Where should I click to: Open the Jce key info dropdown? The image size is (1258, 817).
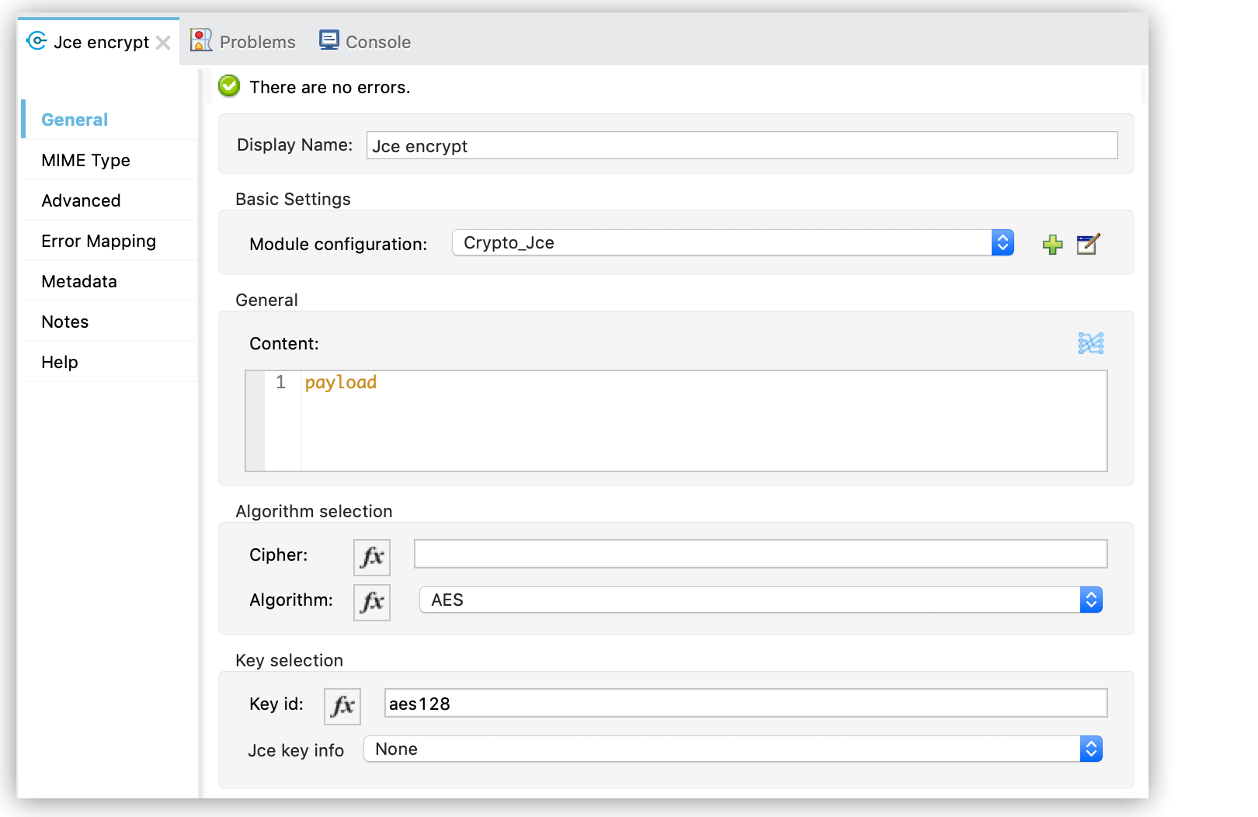[1090, 749]
